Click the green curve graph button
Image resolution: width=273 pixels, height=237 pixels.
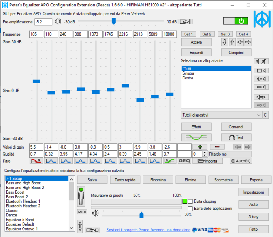(196, 137)
